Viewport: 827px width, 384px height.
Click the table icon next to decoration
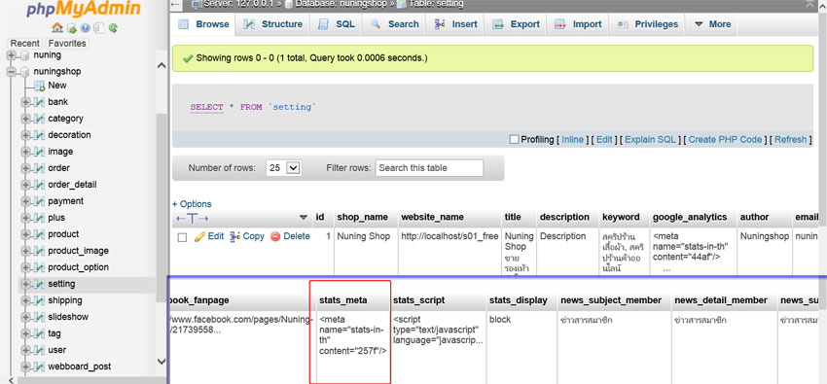pos(39,135)
